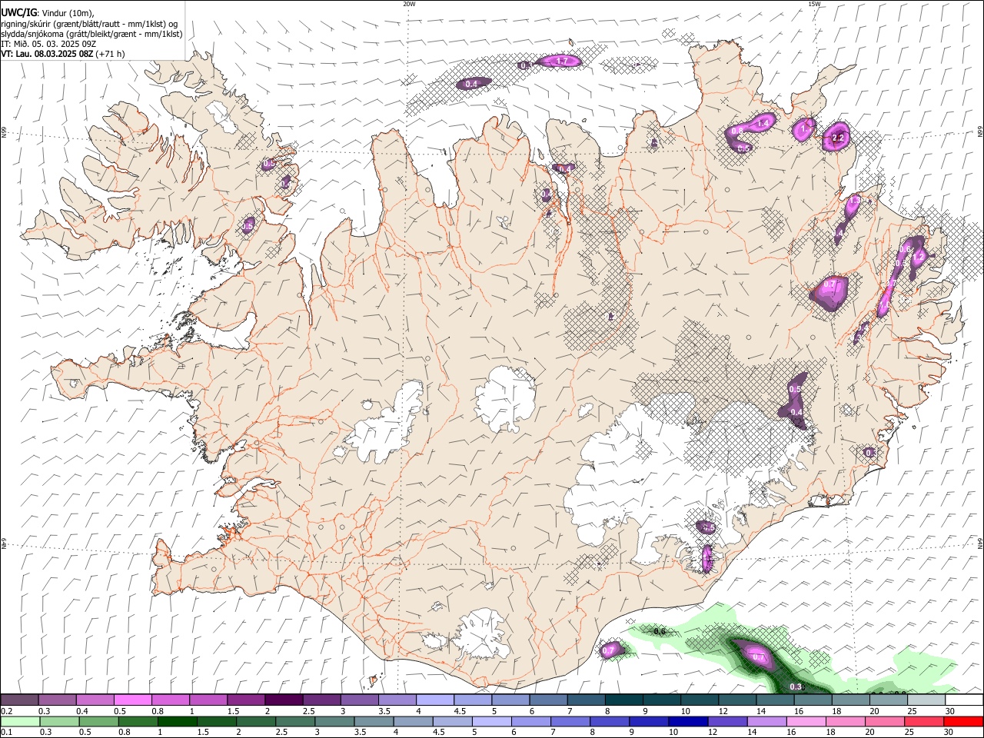The image size is (984, 738).
Task: Click the 2.2 snowfall value label in the northeast
Action: 838,138
